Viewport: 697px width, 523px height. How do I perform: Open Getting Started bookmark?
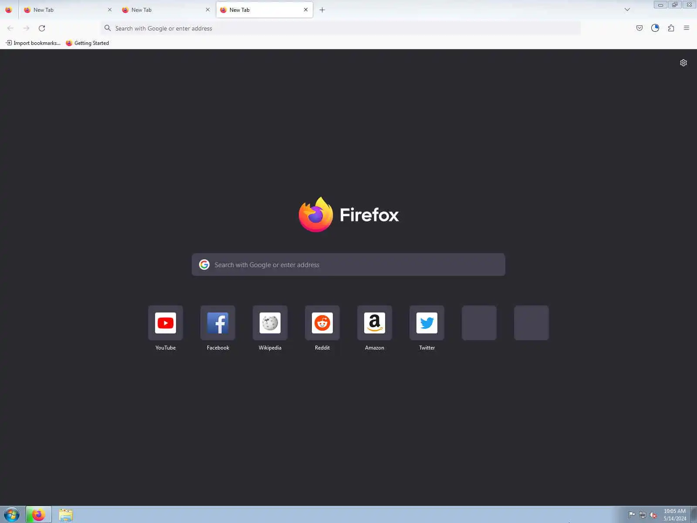tap(87, 43)
